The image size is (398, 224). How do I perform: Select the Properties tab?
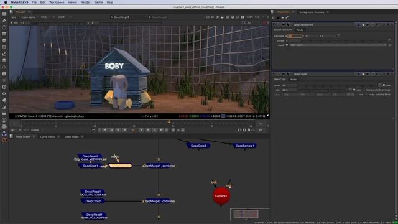tap(284, 12)
